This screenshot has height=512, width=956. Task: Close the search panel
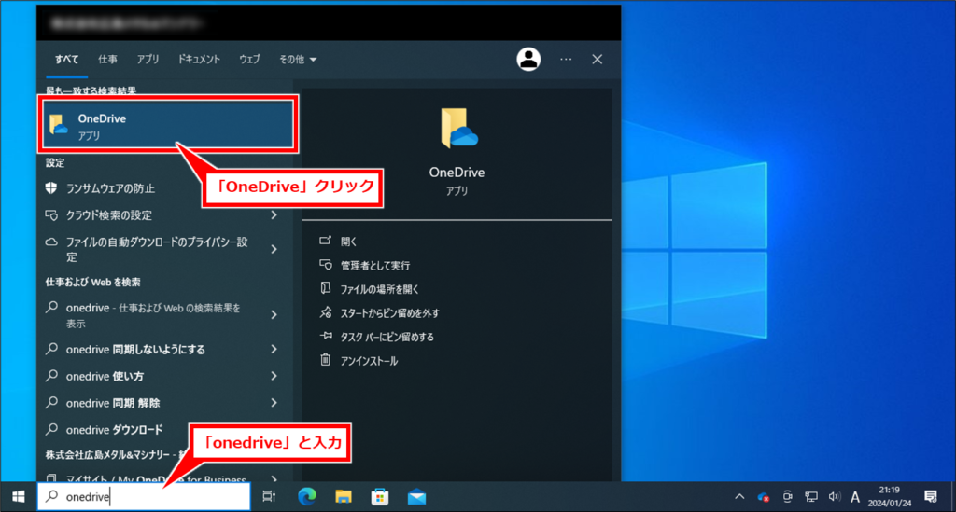pos(597,59)
